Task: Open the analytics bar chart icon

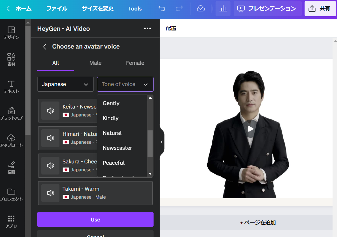Action: click(223, 9)
